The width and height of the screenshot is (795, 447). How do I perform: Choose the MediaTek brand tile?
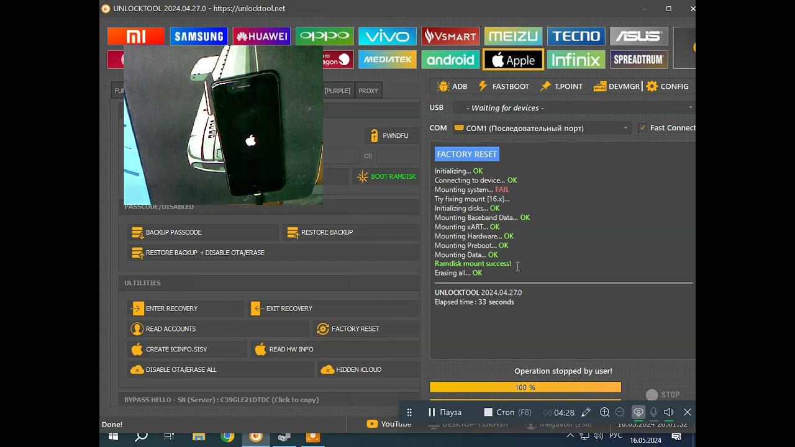coord(387,60)
